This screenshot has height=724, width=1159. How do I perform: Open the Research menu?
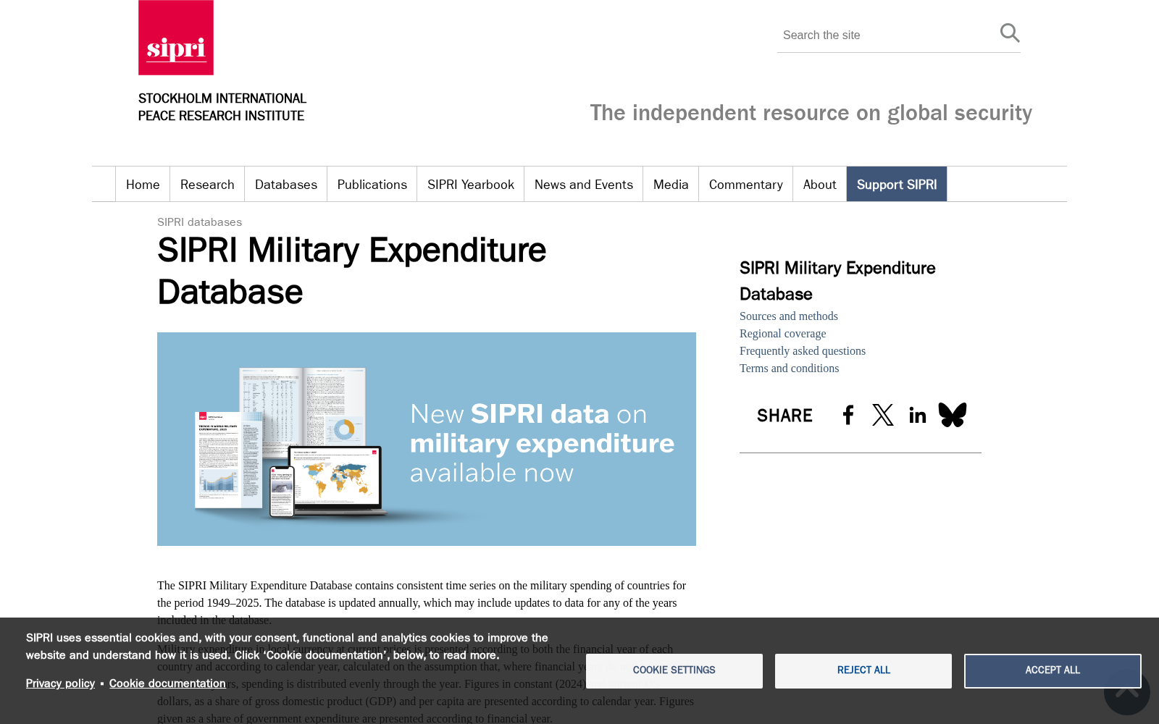point(207,185)
